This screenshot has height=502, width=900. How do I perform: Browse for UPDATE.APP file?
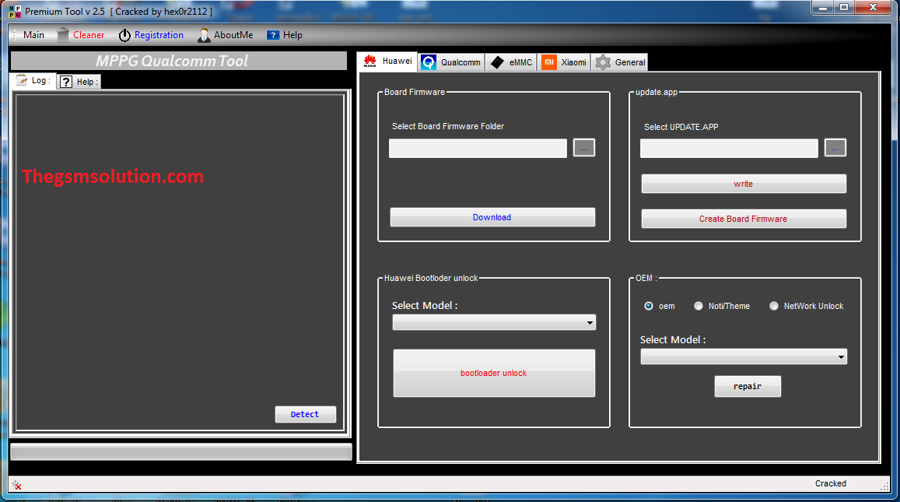point(835,148)
